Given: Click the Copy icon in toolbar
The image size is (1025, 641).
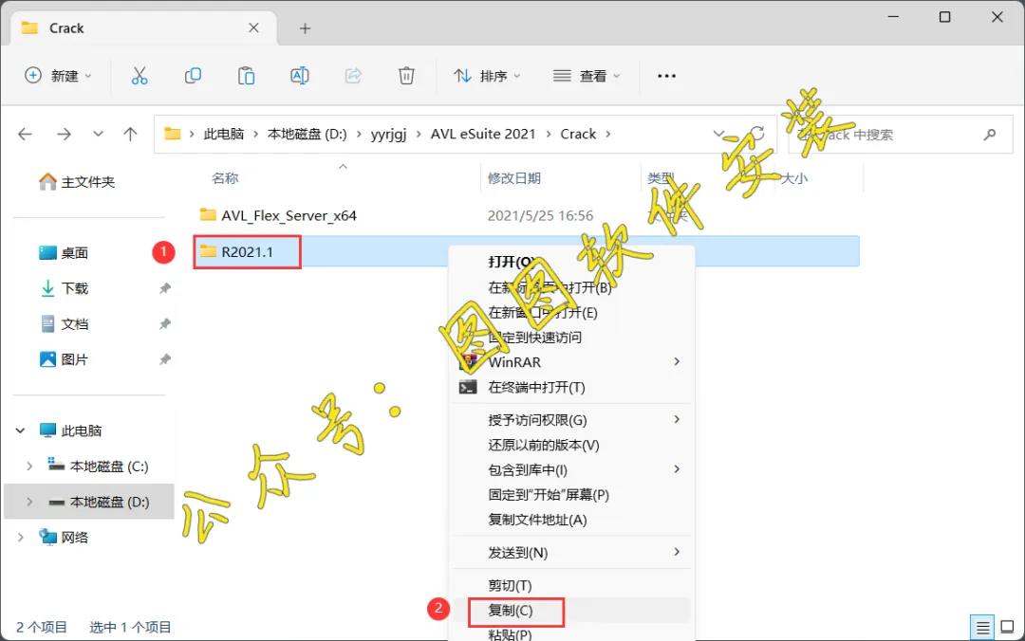Looking at the screenshot, I should point(193,76).
